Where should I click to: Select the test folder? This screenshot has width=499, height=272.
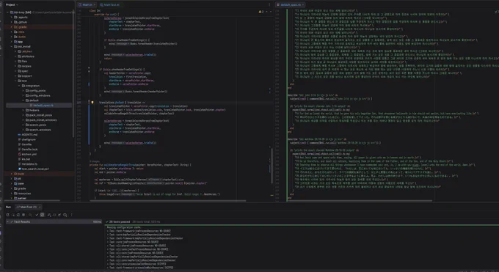click(22, 81)
